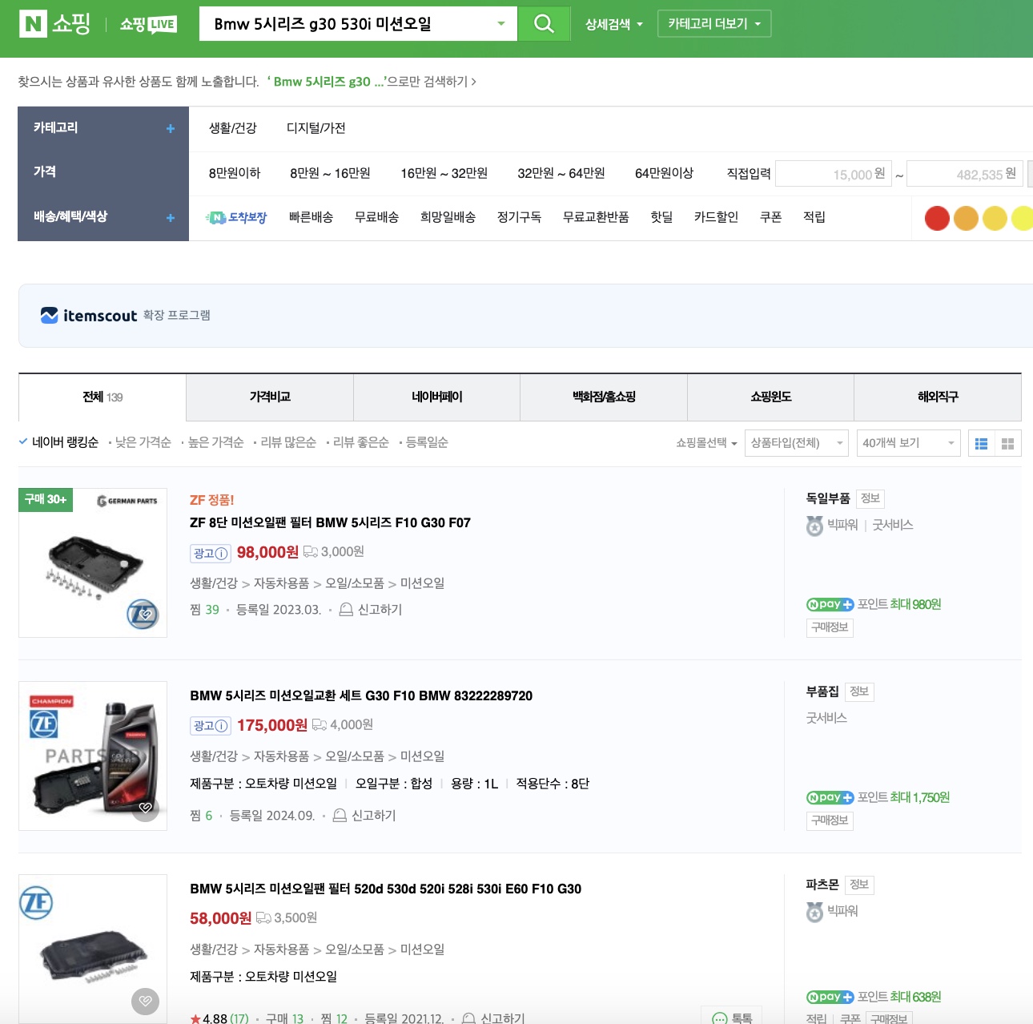Sort by 높은 가격순
The image size is (1033, 1024).
click(x=215, y=442)
